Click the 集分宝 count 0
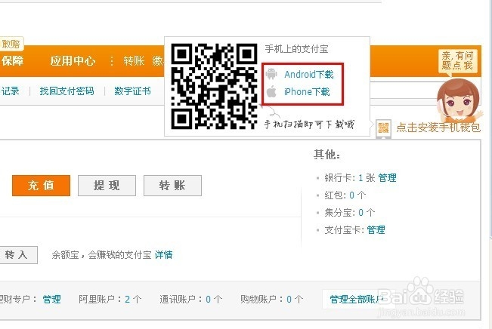Image resolution: width=492 pixels, height=329 pixels. click(360, 213)
